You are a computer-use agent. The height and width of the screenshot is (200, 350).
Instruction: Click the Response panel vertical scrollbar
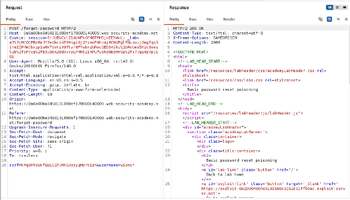(x=349, y=55)
